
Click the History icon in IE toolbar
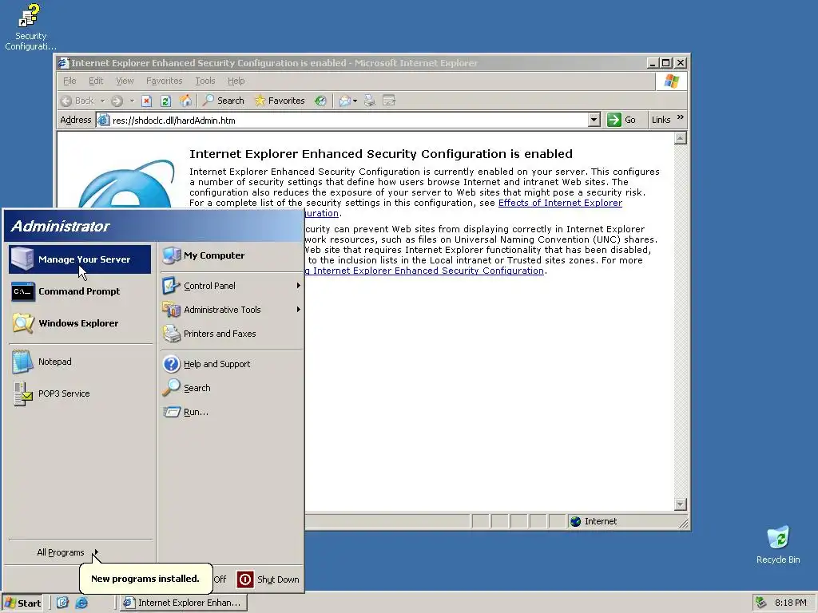[320, 101]
